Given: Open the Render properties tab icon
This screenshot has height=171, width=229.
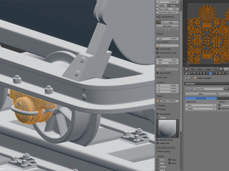Looking at the screenshot, I should point(192,73).
